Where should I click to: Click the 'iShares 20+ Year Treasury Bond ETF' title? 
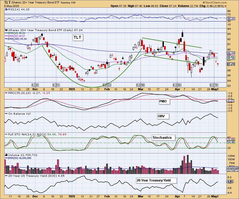pos(36,3)
